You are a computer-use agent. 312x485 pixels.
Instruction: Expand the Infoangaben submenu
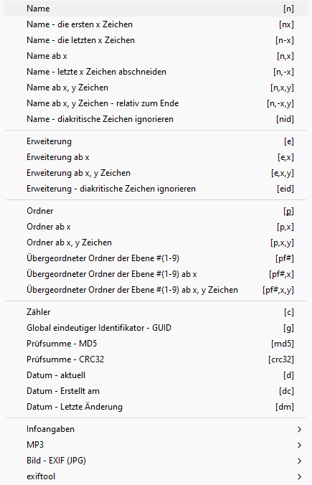coord(156,429)
